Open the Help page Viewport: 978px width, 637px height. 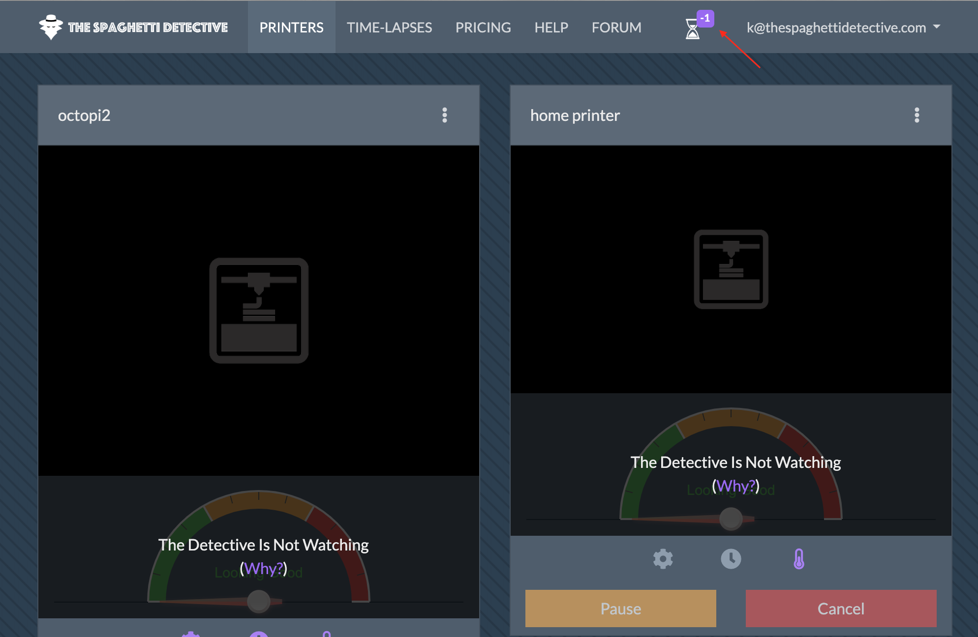coord(551,28)
